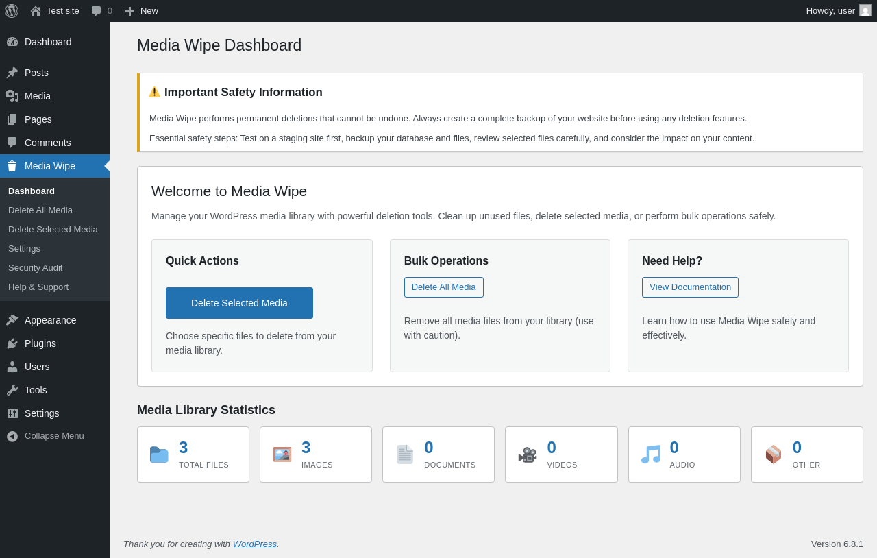
Task: Click the Media Library Statistics heading
Action: 206,410
